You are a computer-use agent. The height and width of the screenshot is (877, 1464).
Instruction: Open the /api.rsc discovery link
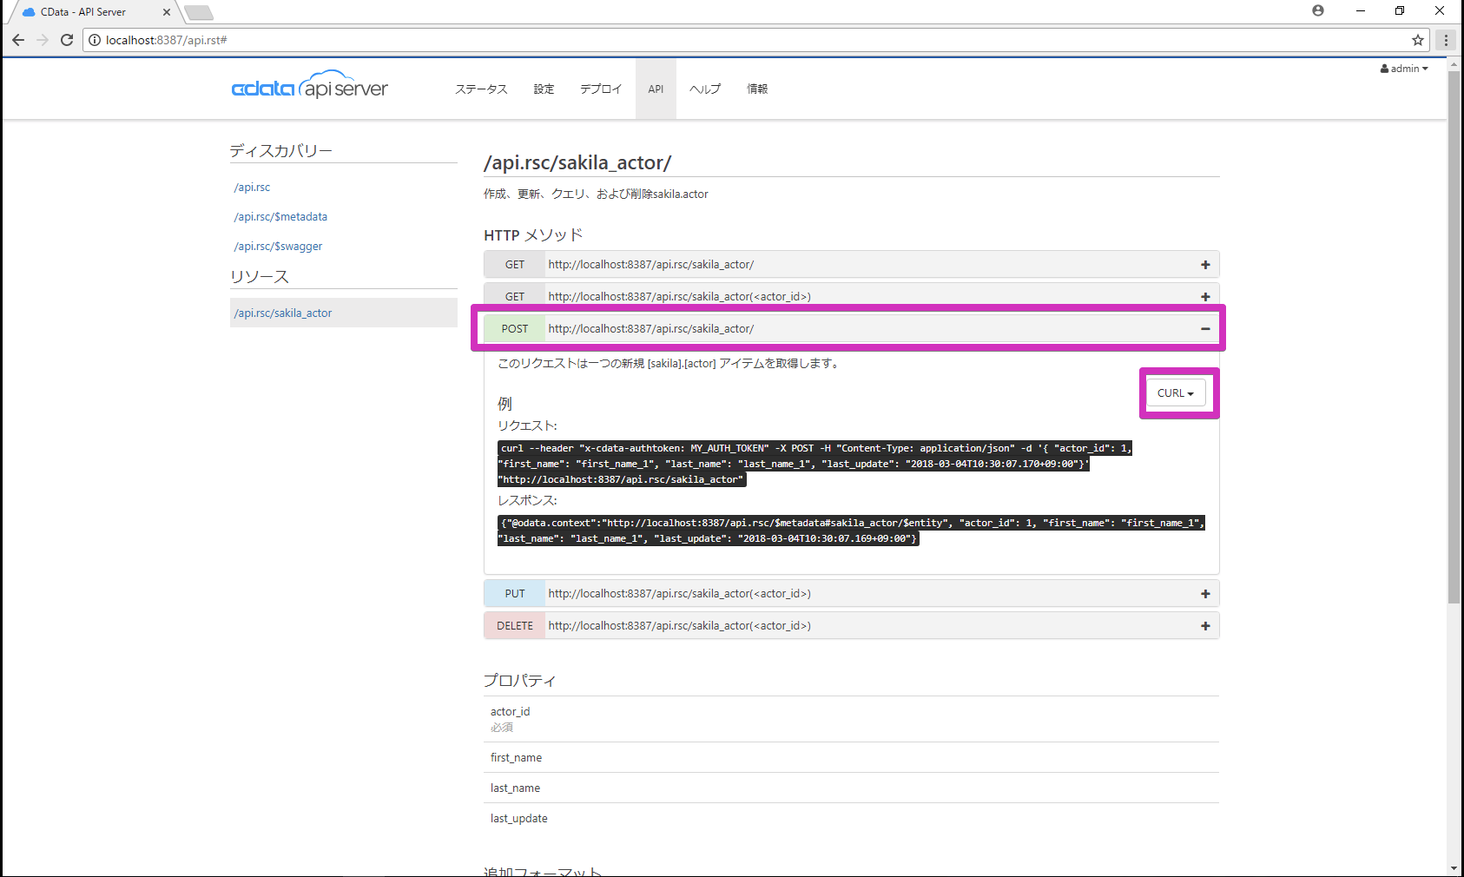[x=252, y=188]
